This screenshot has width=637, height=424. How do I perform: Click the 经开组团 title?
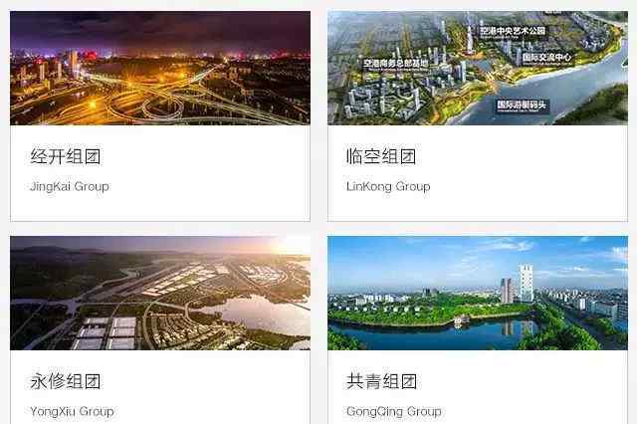pyautogui.click(x=65, y=156)
